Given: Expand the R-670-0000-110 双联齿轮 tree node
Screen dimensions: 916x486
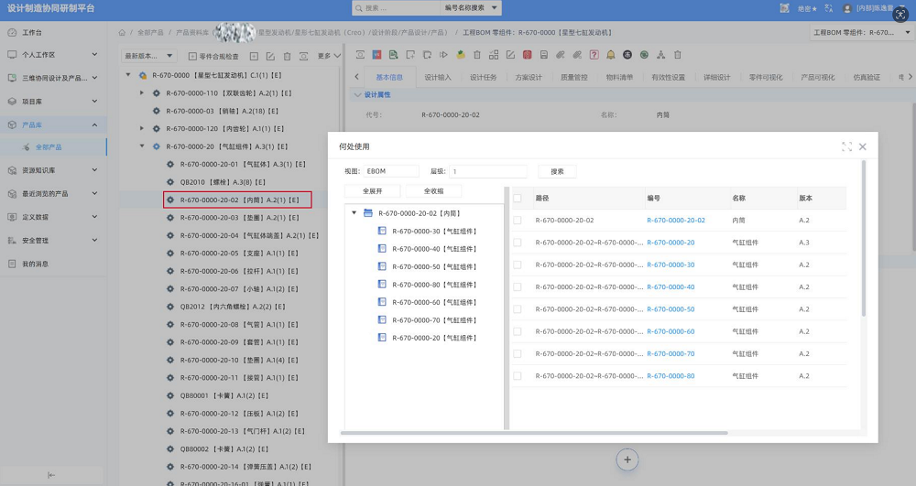Looking at the screenshot, I should pos(142,92).
